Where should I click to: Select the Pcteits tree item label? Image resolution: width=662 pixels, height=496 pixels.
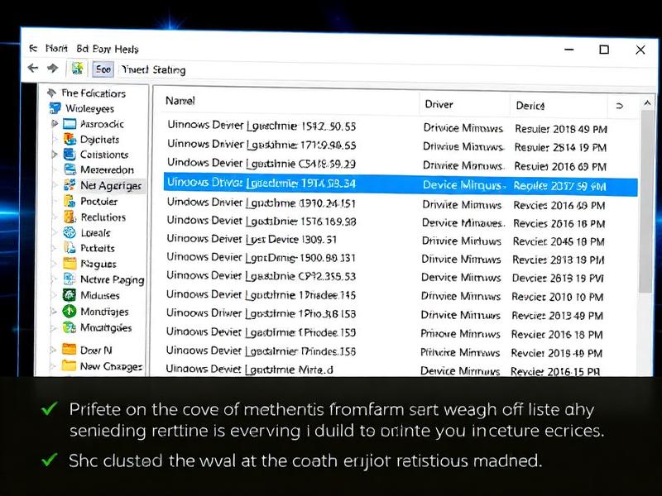98,248
